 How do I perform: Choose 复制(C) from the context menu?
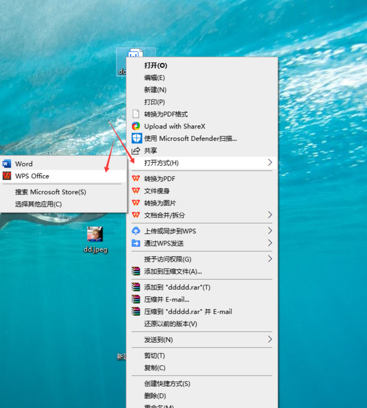click(x=202, y=368)
